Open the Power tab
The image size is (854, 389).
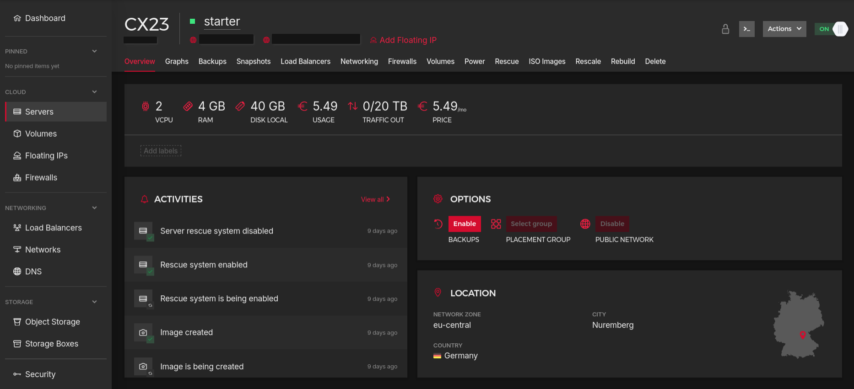pyautogui.click(x=475, y=61)
